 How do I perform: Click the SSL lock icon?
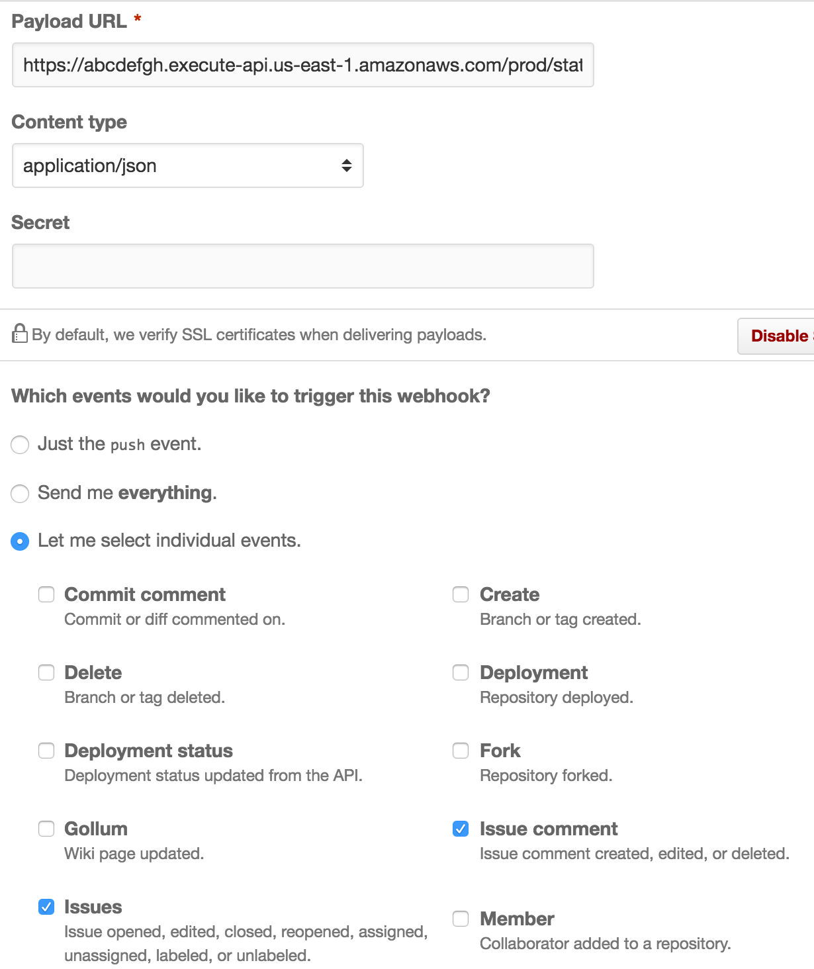(20, 333)
